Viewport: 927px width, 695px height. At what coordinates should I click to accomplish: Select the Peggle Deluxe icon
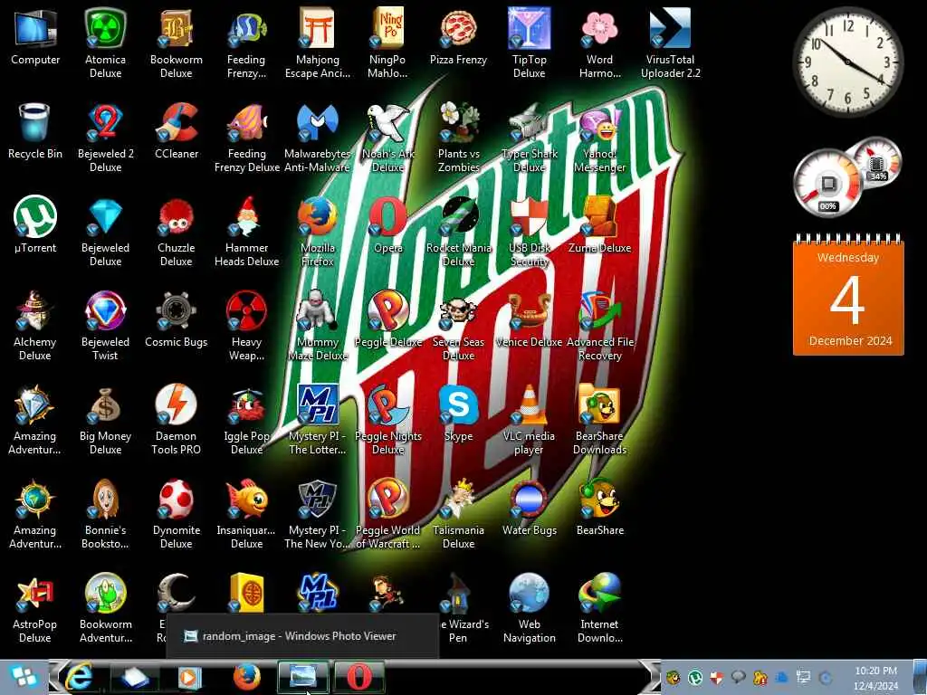[x=387, y=319]
